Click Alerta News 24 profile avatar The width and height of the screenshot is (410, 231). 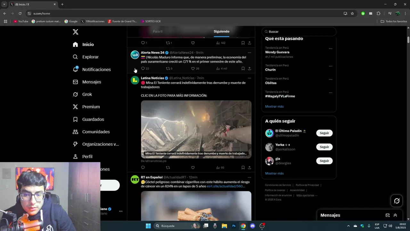[x=135, y=55]
